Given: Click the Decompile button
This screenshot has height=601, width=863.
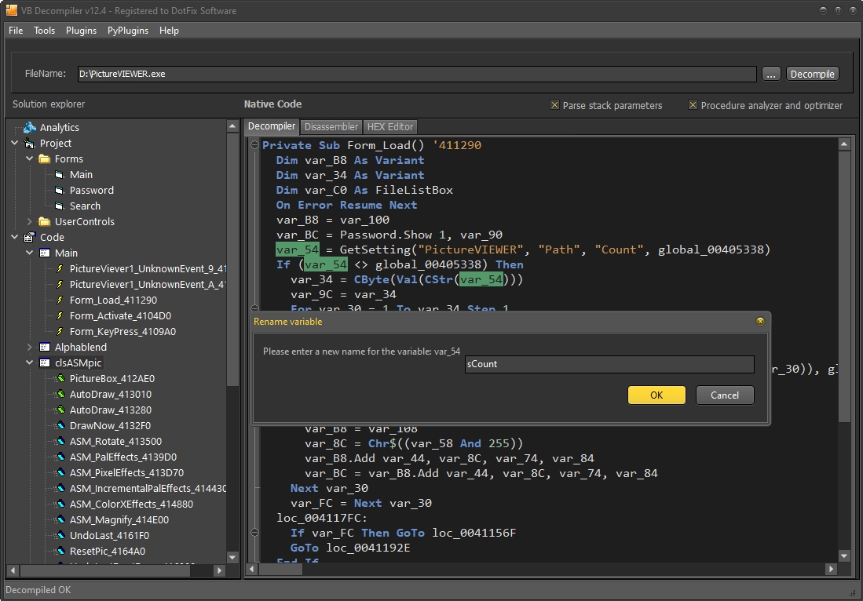Looking at the screenshot, I should (x=813, y=75).
